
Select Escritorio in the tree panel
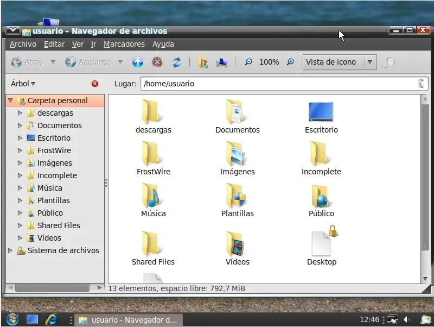pyautogui.click(x=54, y=138)
